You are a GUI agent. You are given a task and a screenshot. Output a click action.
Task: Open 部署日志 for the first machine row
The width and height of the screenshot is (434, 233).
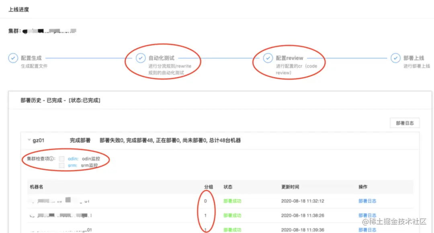click(368, 201)
